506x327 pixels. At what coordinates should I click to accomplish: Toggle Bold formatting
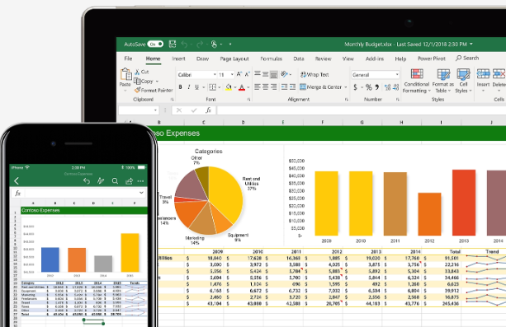click(x=180, y=87)
